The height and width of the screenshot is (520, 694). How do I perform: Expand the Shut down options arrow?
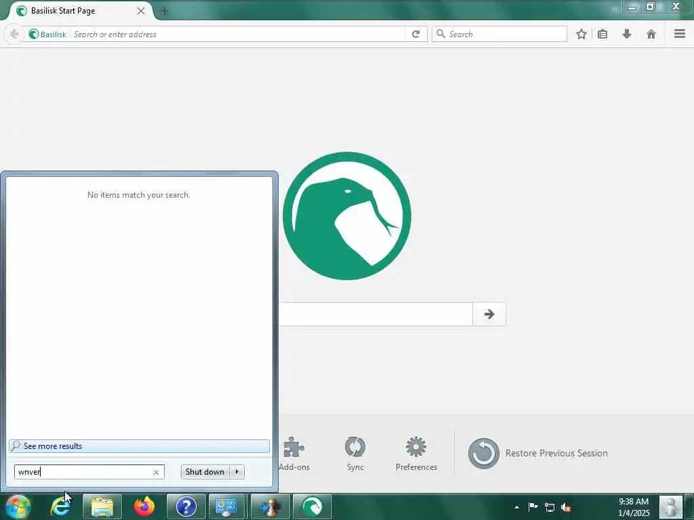tap(237, 472)
